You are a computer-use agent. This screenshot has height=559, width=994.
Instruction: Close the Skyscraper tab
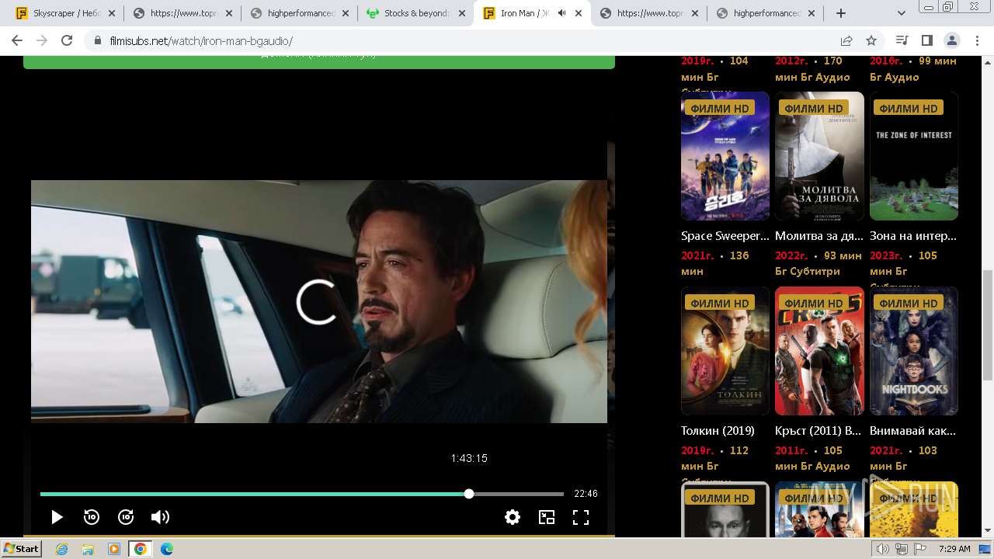click(112, 13)
